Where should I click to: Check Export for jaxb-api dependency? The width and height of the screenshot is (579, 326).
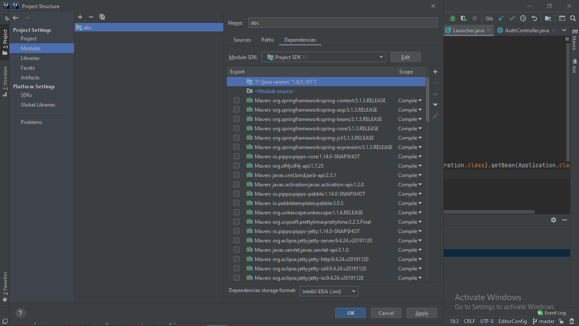pos(237,175)
